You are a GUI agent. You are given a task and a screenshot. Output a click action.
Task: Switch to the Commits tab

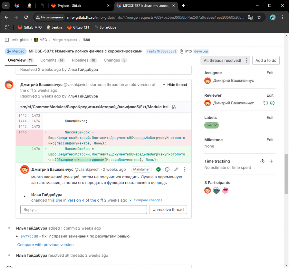coord(53,60)
